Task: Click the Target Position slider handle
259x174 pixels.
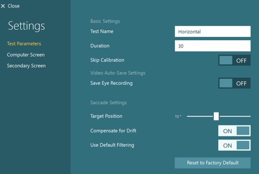Action: (216, 116)
